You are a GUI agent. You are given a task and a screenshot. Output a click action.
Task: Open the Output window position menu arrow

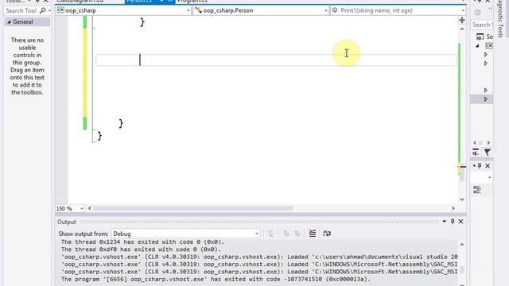tap(444, 222)
